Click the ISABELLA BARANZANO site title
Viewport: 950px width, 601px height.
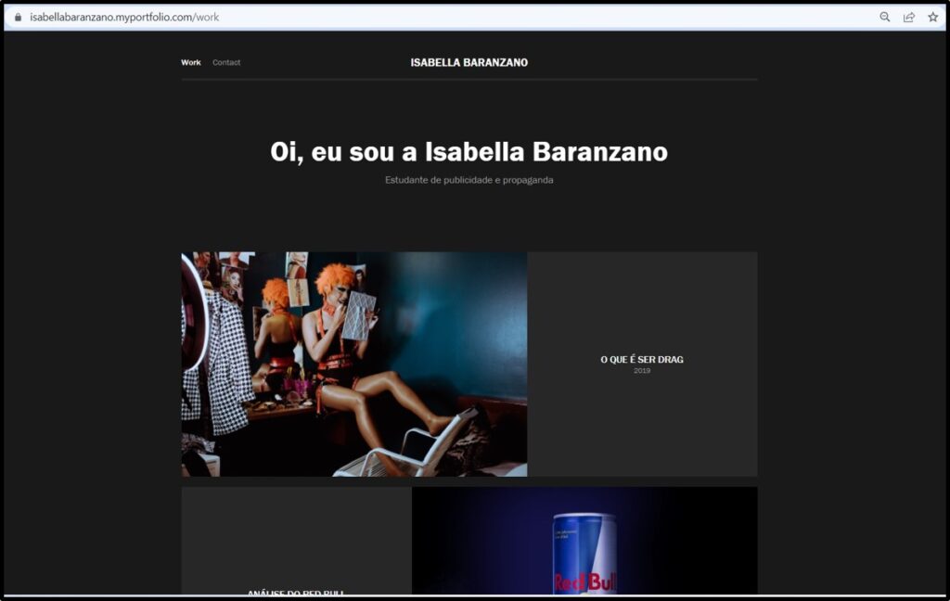(469, 62)
